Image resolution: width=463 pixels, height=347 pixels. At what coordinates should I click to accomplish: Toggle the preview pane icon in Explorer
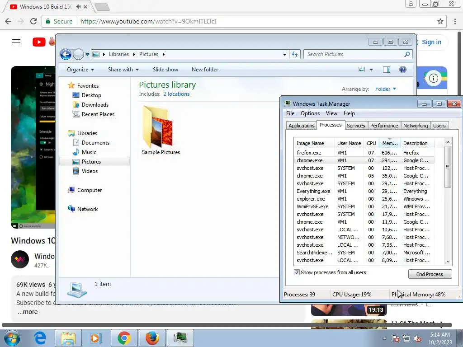point(387,70)
